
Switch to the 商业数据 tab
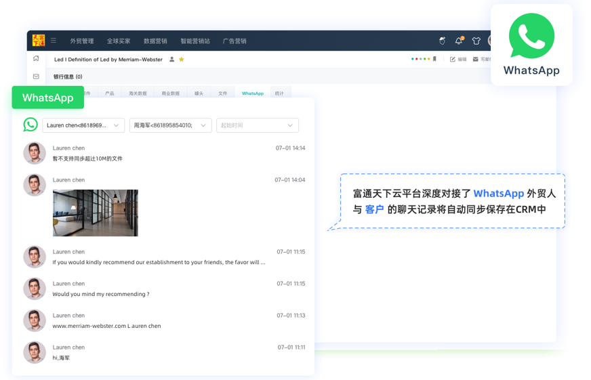(x=170, y=93)
